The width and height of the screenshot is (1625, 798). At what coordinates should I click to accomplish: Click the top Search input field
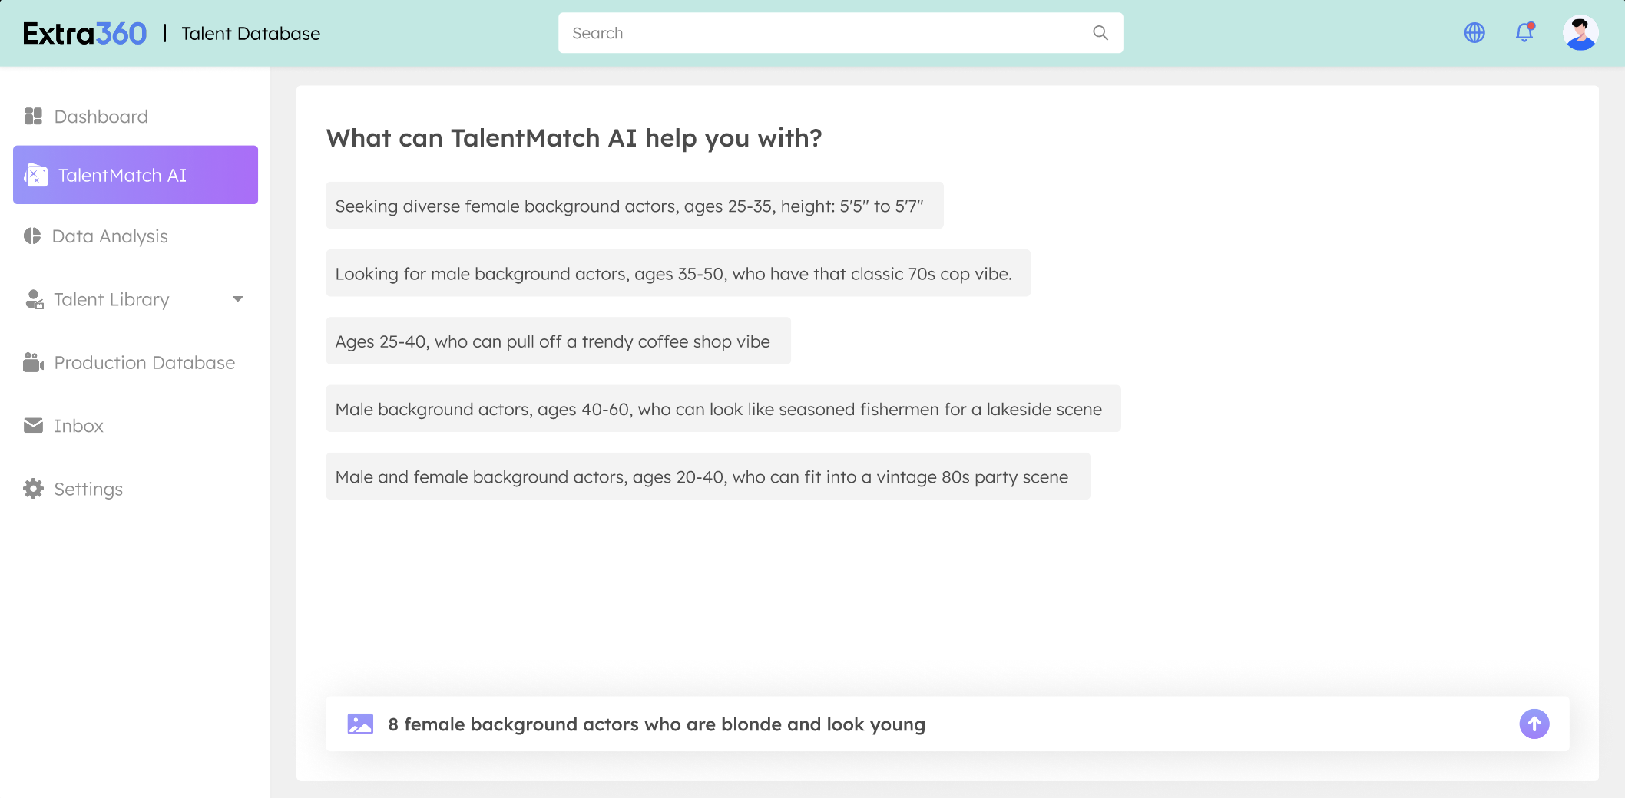pos(840,33)
